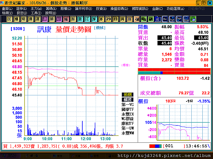The height and width of the screenshot is (159, 213).
Task: Click the 智 toolbar icon
Action: (x=73, y=19)
